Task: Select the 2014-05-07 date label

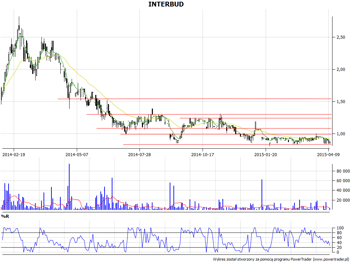Action: tap(77, 154)
